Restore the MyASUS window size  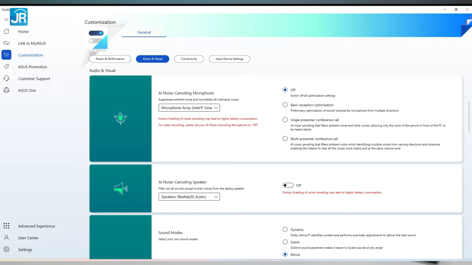(456, 9)
